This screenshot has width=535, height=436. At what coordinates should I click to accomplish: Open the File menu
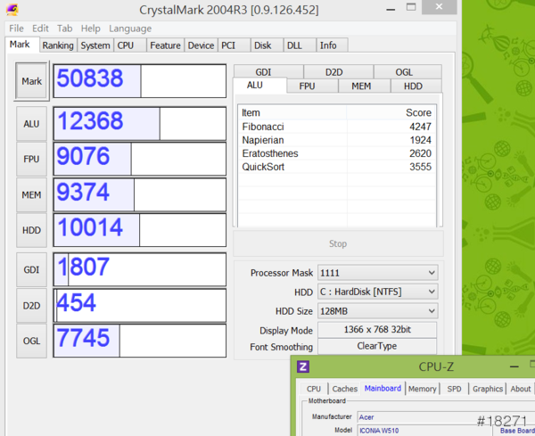(16, 29)
